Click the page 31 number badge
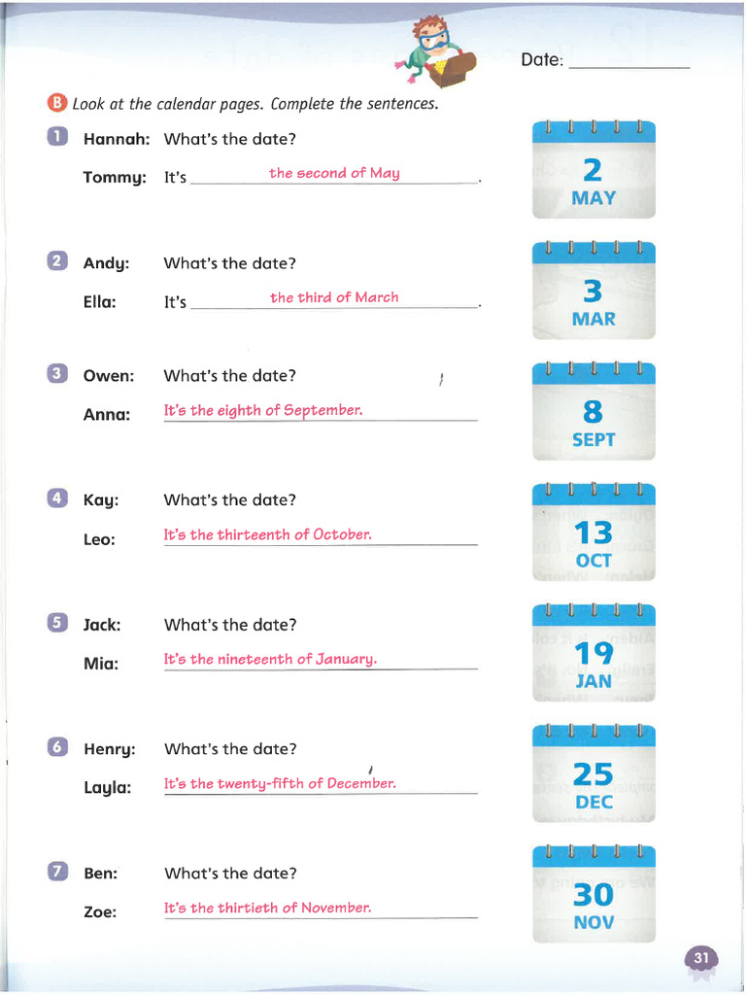Screen dimensions: 746x995 pos(701,960)
